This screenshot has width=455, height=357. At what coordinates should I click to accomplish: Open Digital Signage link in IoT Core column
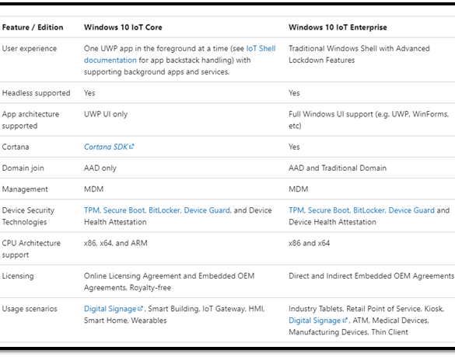pos(110,309)
